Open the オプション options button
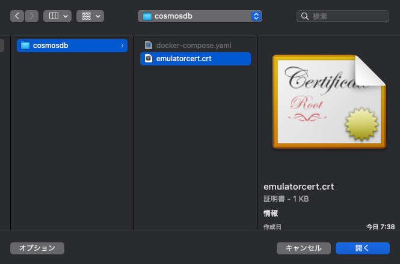Screen dimensions: 400x264 point(37,248)
